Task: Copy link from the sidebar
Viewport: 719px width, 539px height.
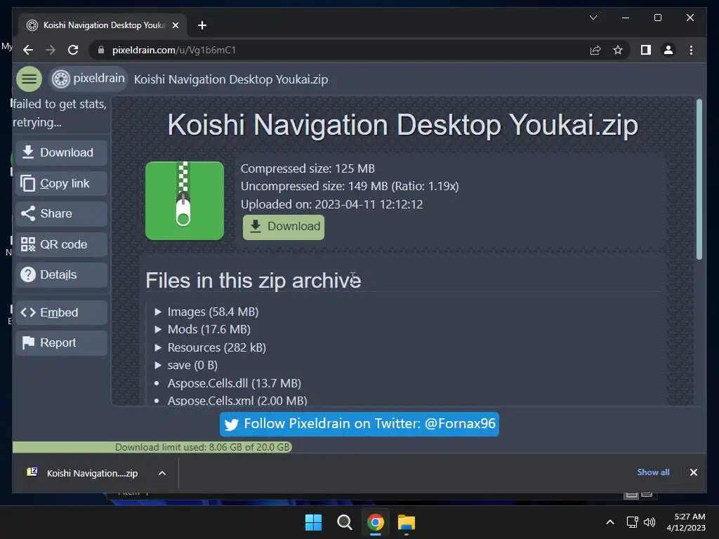Action: click(62, 183)
